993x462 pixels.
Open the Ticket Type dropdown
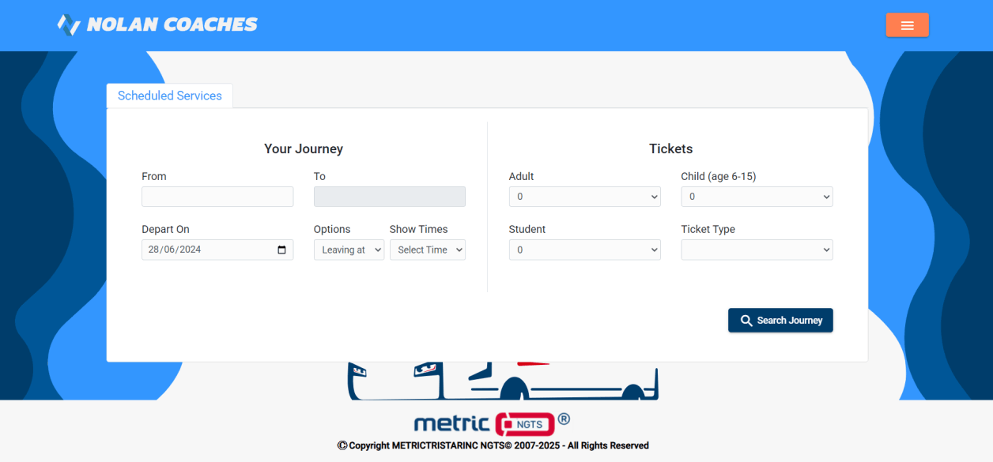[x=757, y=250]
